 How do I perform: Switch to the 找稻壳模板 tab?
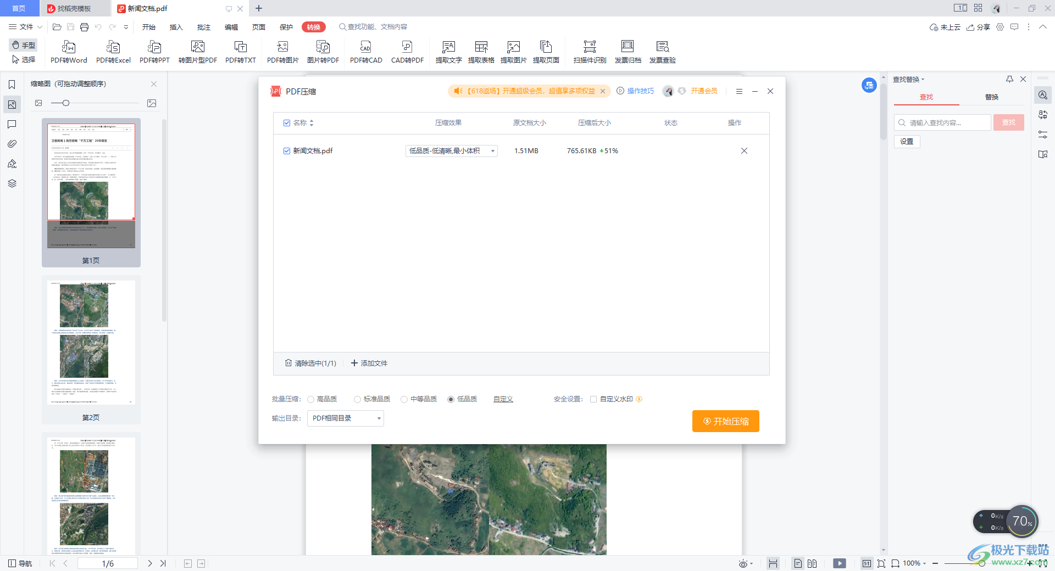[x=74, y=8]
